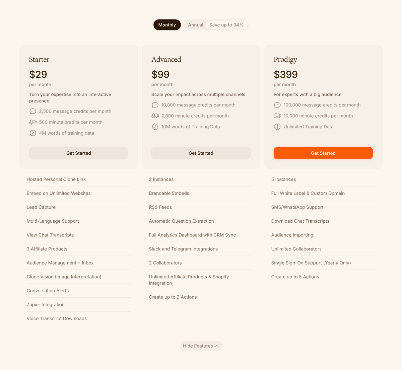The width and height of the screenshot is (402, 370).
Task: Click the Lead Capture feature entry
Action: pyautogui.click(x=41, y=207)
